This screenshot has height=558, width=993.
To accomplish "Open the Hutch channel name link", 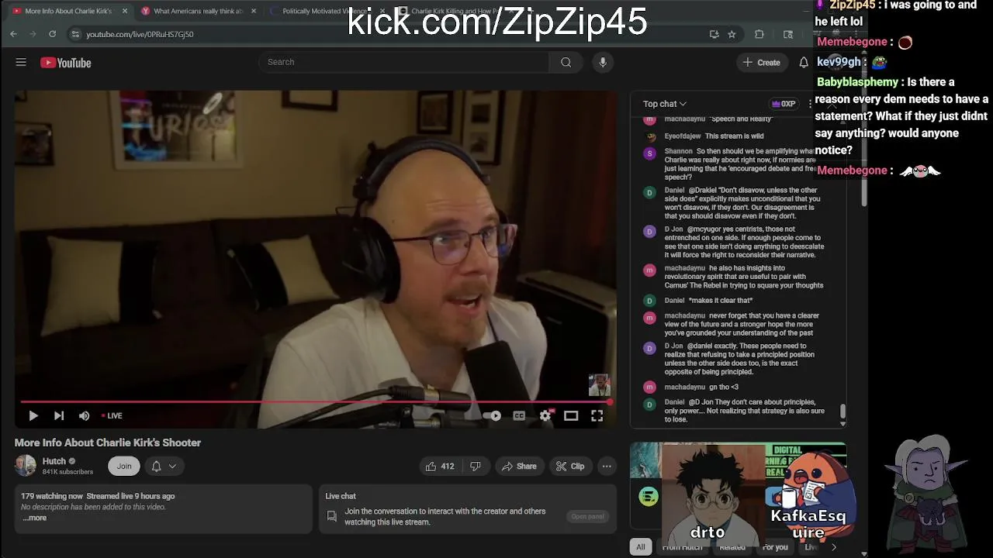I will click(54, 461).
